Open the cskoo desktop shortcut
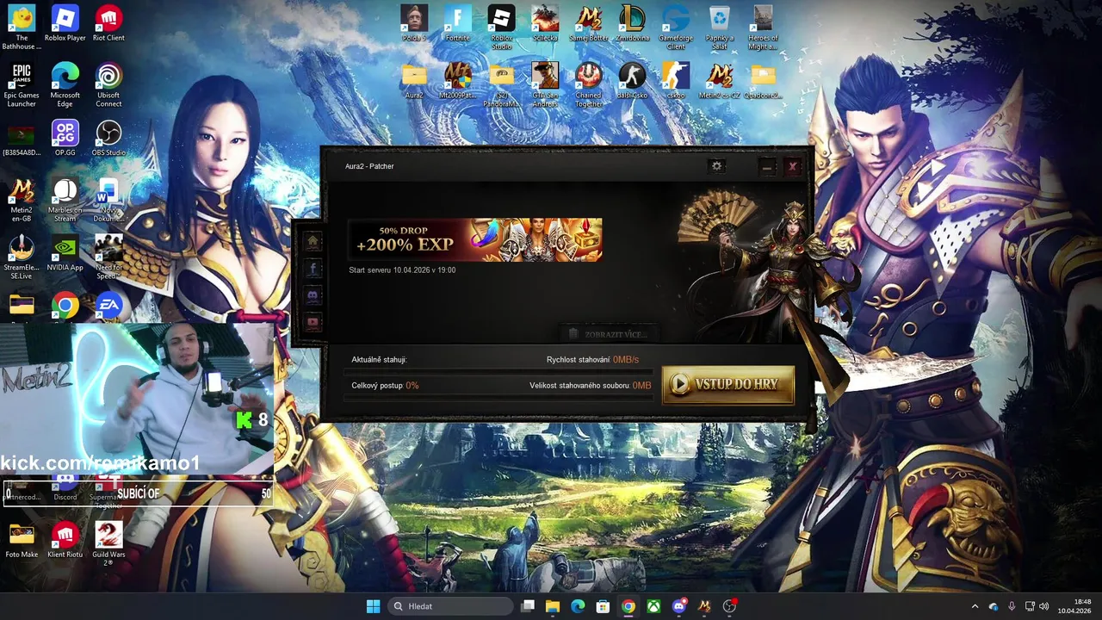This screenshot has width=1102, height=620. (x=676, y=81)
